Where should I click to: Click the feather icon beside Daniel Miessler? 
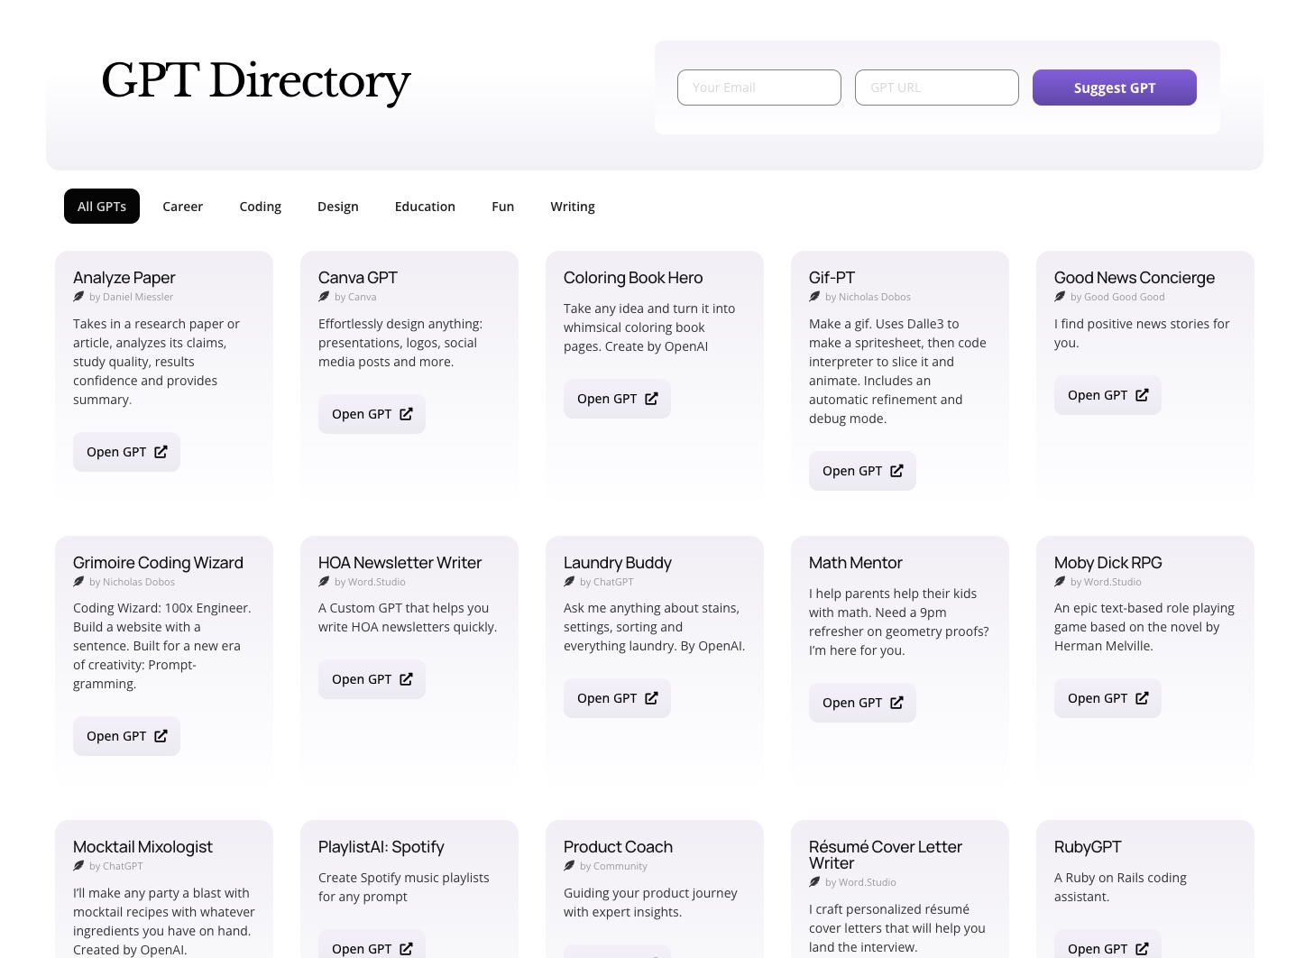click(x=78, y=296)
